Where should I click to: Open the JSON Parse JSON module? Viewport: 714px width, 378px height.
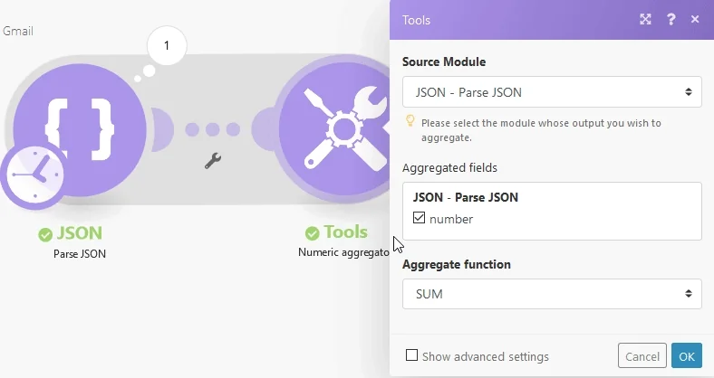coord(80,129)
